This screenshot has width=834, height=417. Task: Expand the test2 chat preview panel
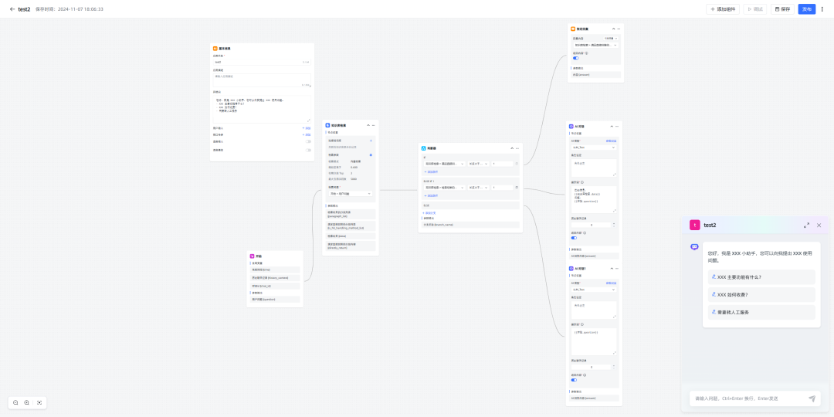[806, 225]
